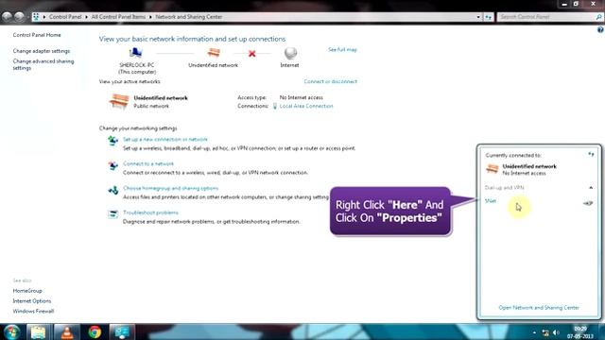605x340 pixels.
Task: Click the Connect to a network icon
Action: point(112,165)
